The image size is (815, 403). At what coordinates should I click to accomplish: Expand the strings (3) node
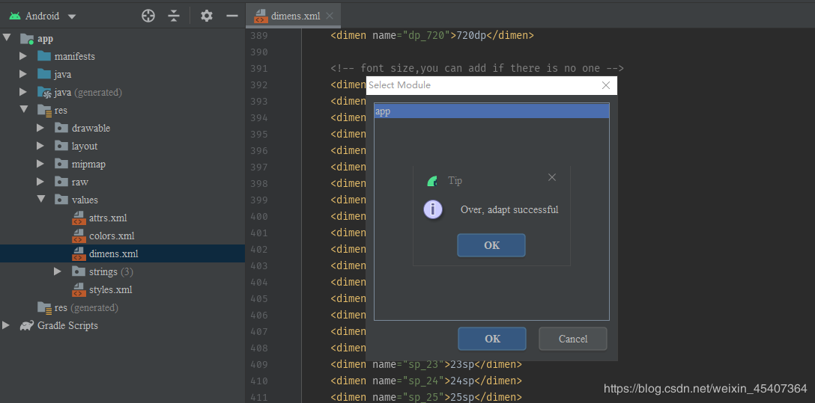pos(58,271)
